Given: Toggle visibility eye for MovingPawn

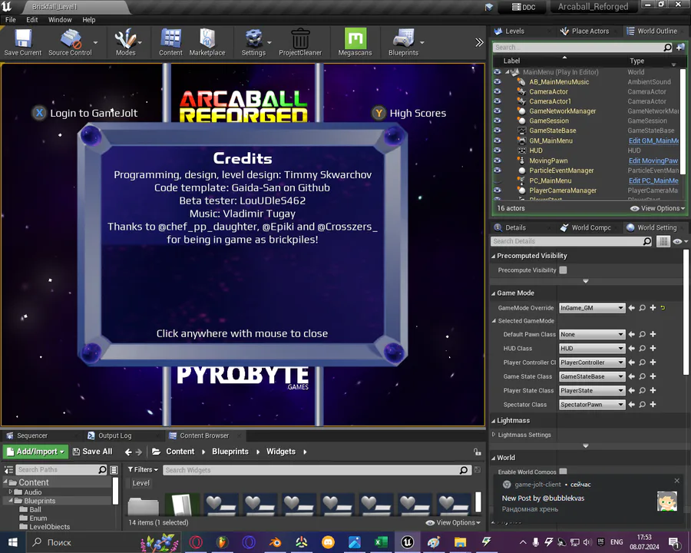Looking at the screenshot, I should click(498, 161).
